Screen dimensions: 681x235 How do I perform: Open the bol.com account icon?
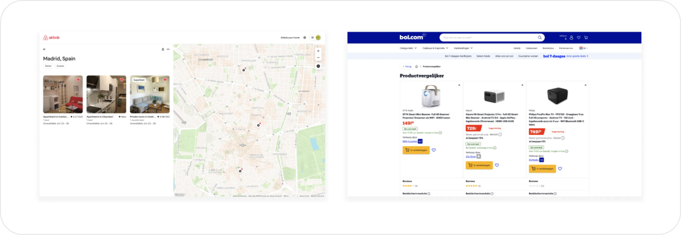[x=571, y=38]
